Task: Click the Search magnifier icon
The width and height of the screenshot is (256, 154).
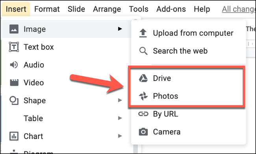Action: (x=143, y=51)
